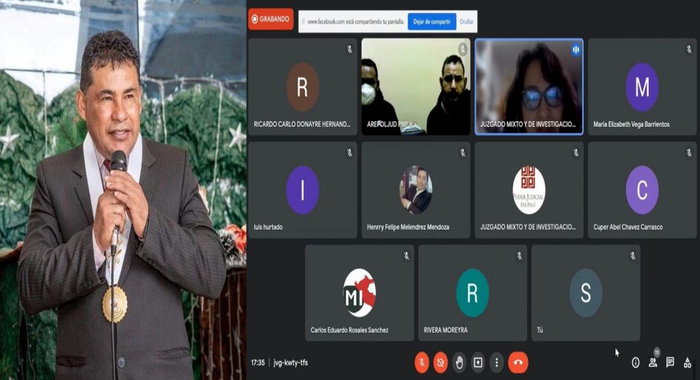Click the GRABANDO recording indicator
Screen dimensions: 700x380
click(271, 19)
